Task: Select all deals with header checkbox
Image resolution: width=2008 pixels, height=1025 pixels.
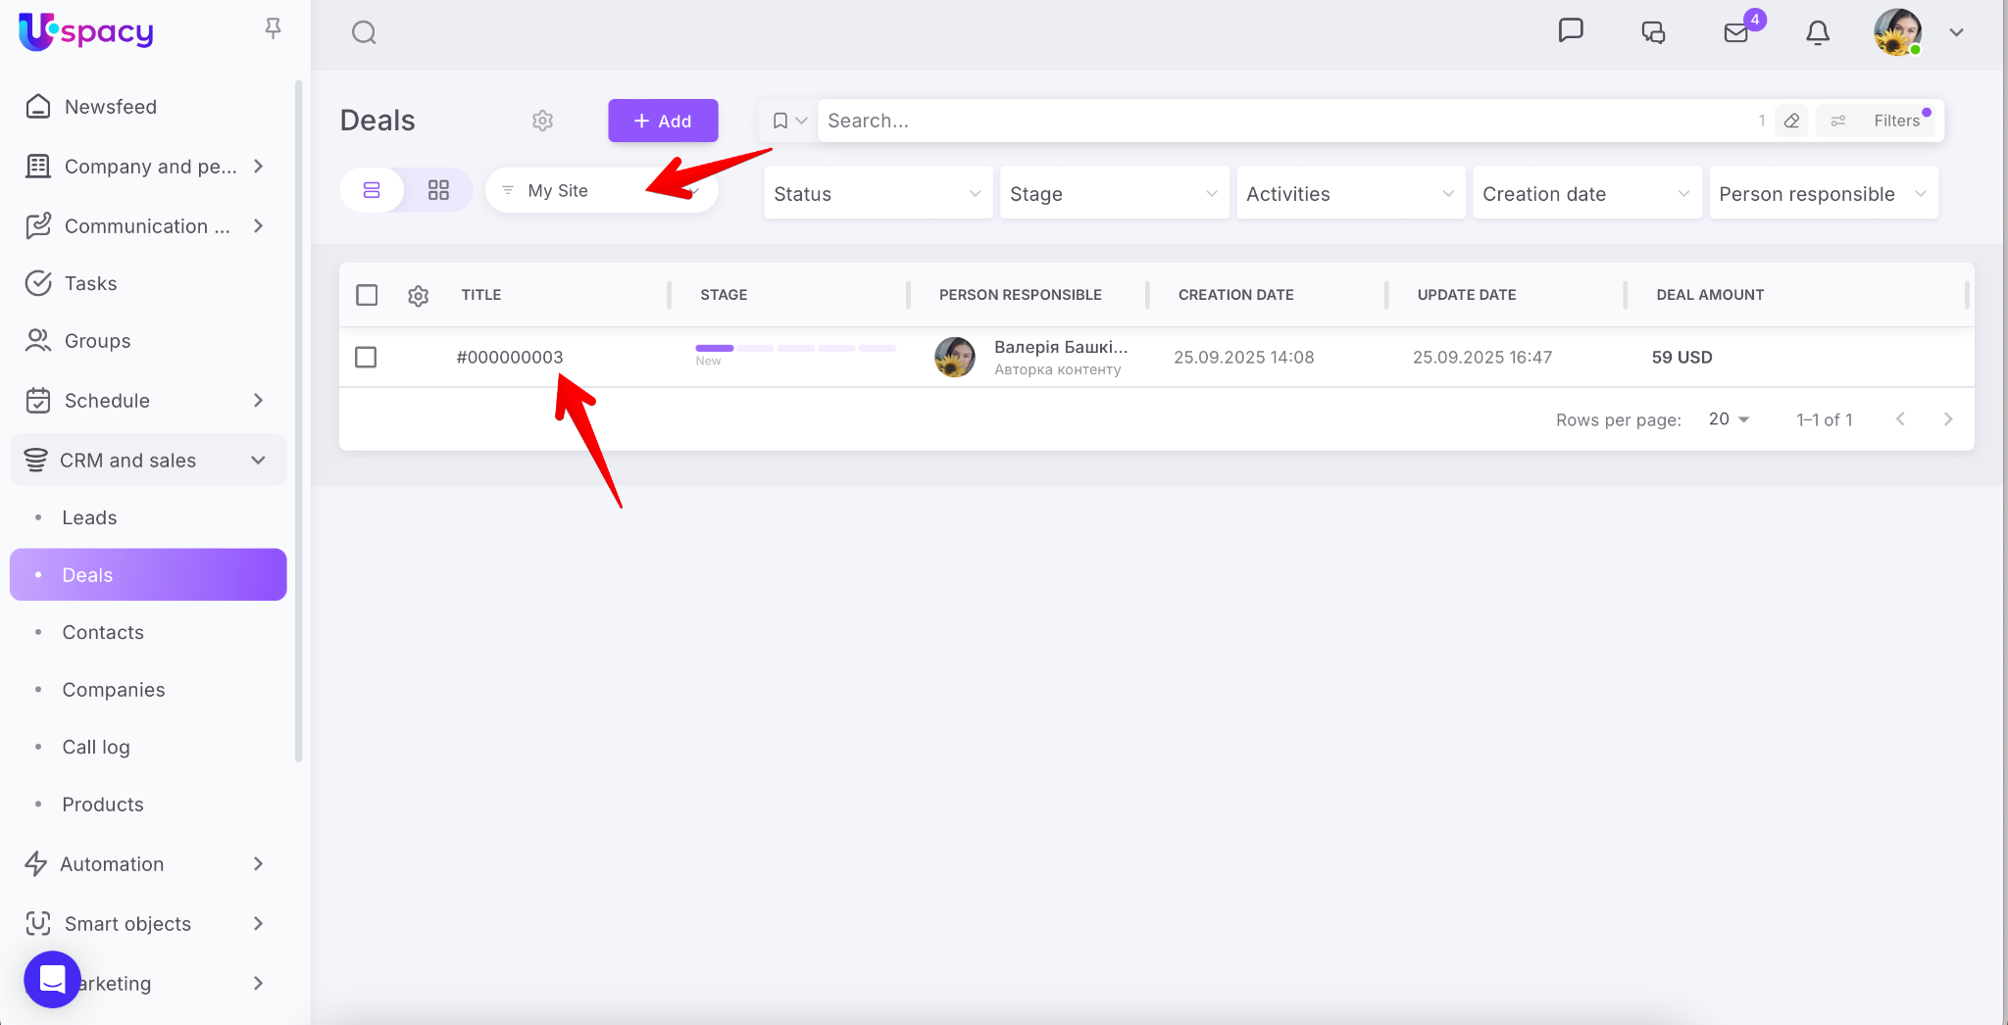Action: click(367, 295)
